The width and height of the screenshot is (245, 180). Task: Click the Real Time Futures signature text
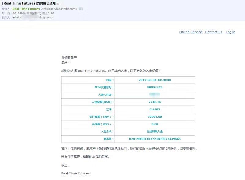[x=75, y=173]
